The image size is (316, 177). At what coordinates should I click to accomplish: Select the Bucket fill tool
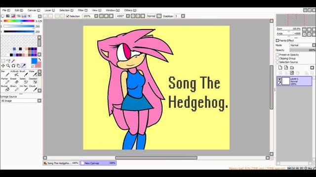5,88
